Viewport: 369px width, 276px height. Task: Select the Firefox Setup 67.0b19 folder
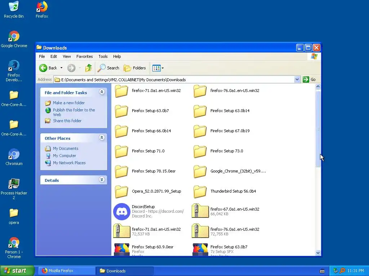click(x=221, y=131)
